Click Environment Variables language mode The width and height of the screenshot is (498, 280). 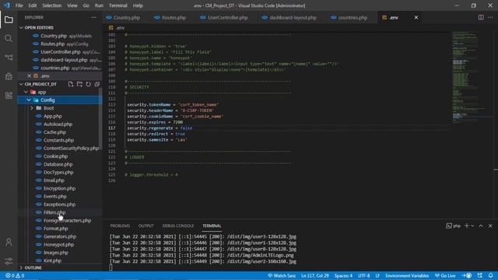[407, 275]
